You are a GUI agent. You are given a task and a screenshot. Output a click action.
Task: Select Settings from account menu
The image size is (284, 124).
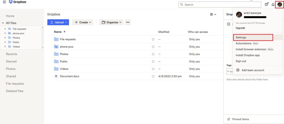click(x=241, y=37)
